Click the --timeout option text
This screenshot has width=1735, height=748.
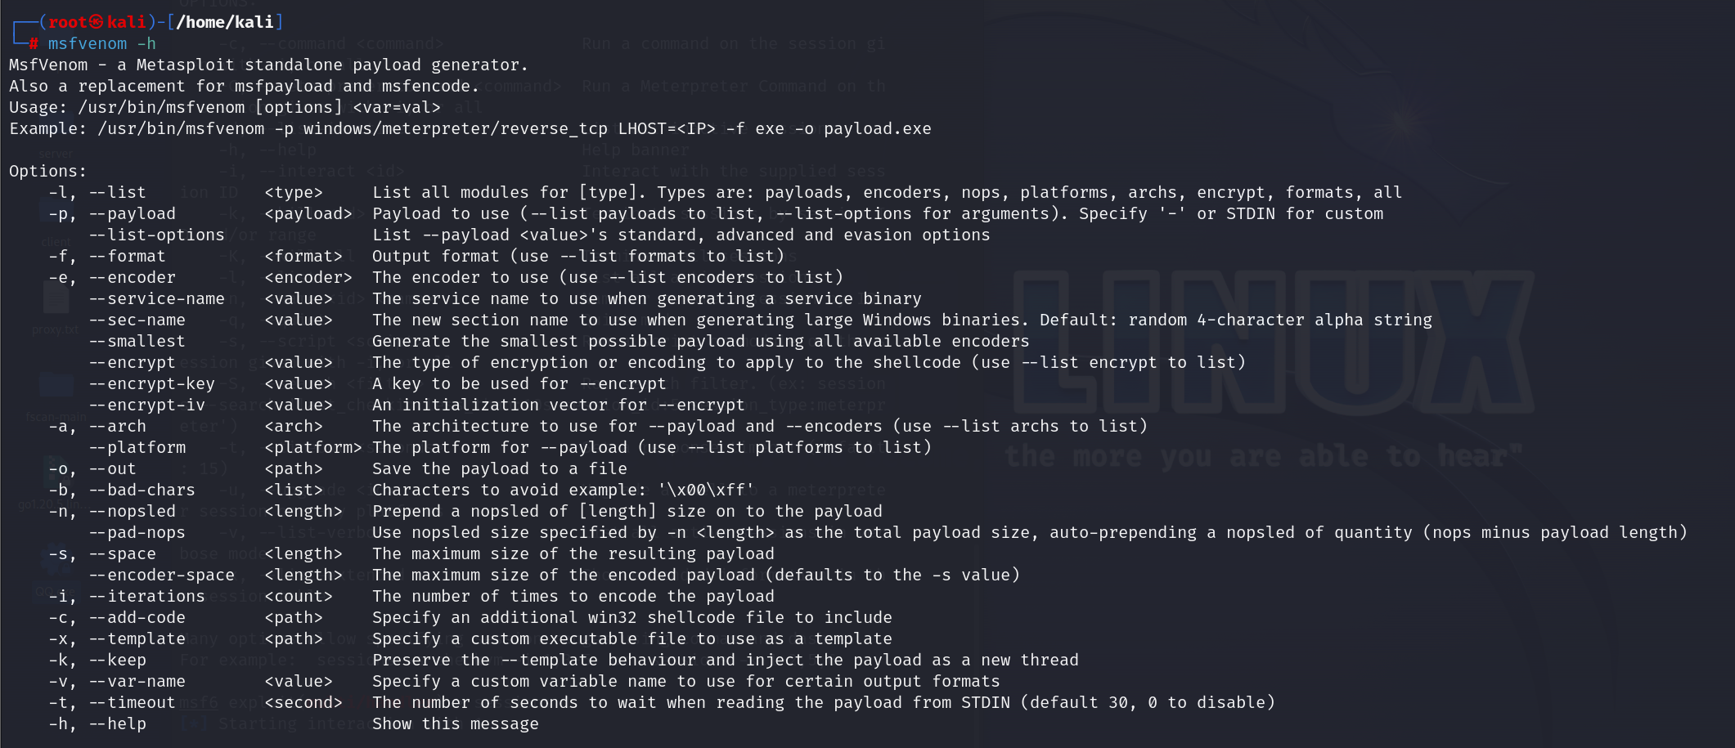(x=132, y=702)
